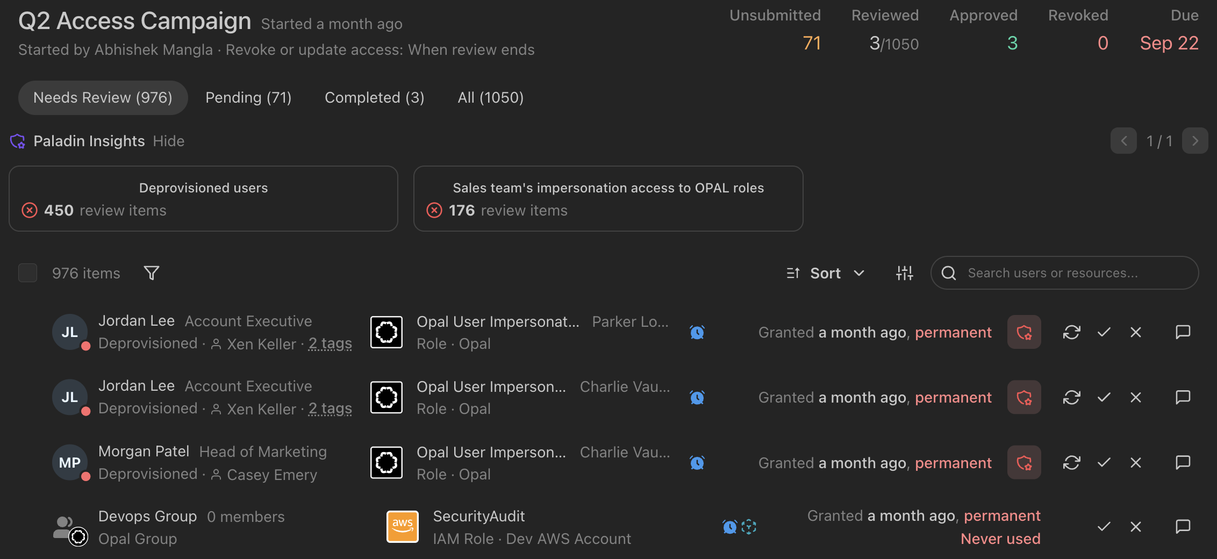The image size is (1217, 559).
Task: Click the search magnifier icon
Action: (x=949, y=273)
